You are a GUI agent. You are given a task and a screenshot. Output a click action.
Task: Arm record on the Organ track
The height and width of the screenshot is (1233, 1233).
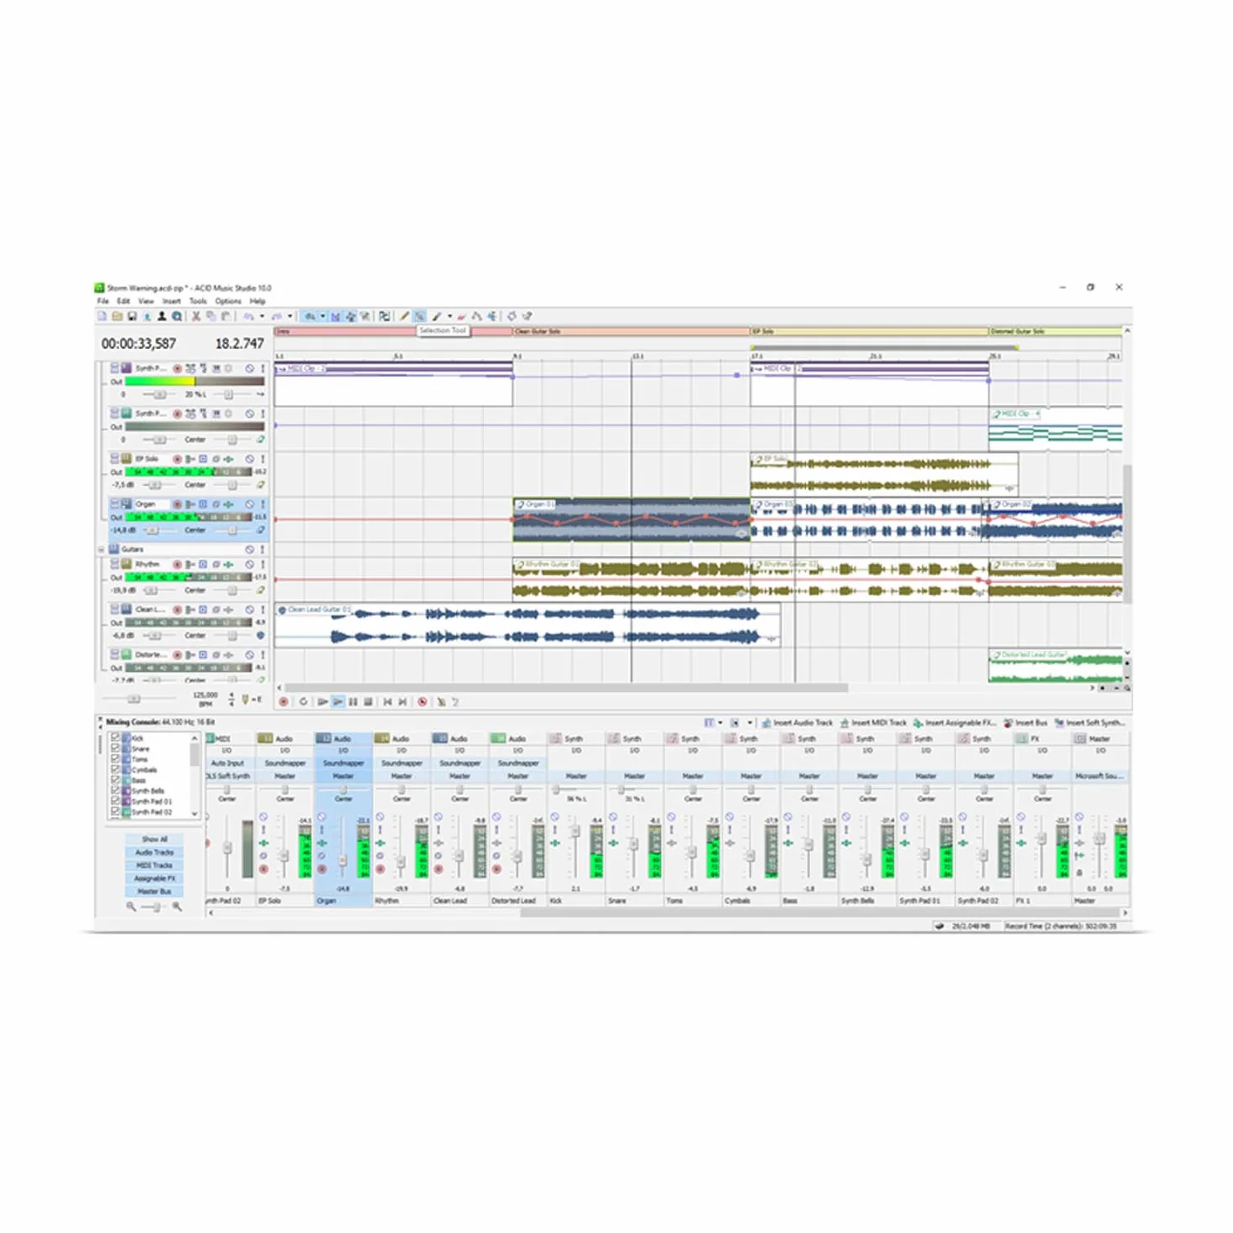click(x=177, y=504)
